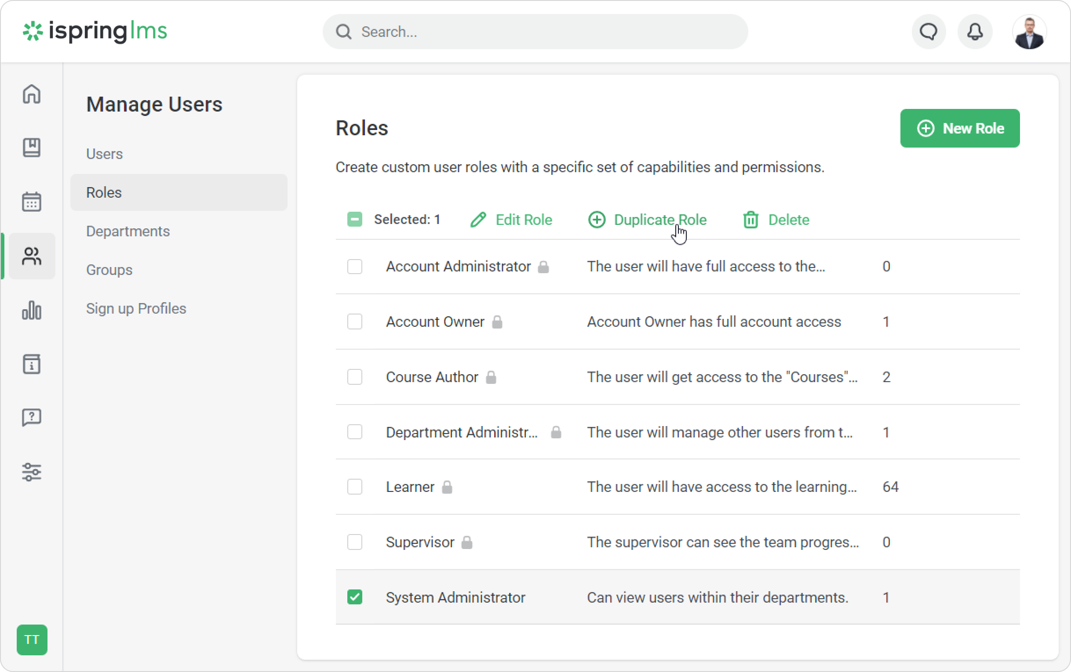The image size is (1071, 672).
Task: Click the info page sidebar icon
Action: pyautogui.click(x=32, y=365)
